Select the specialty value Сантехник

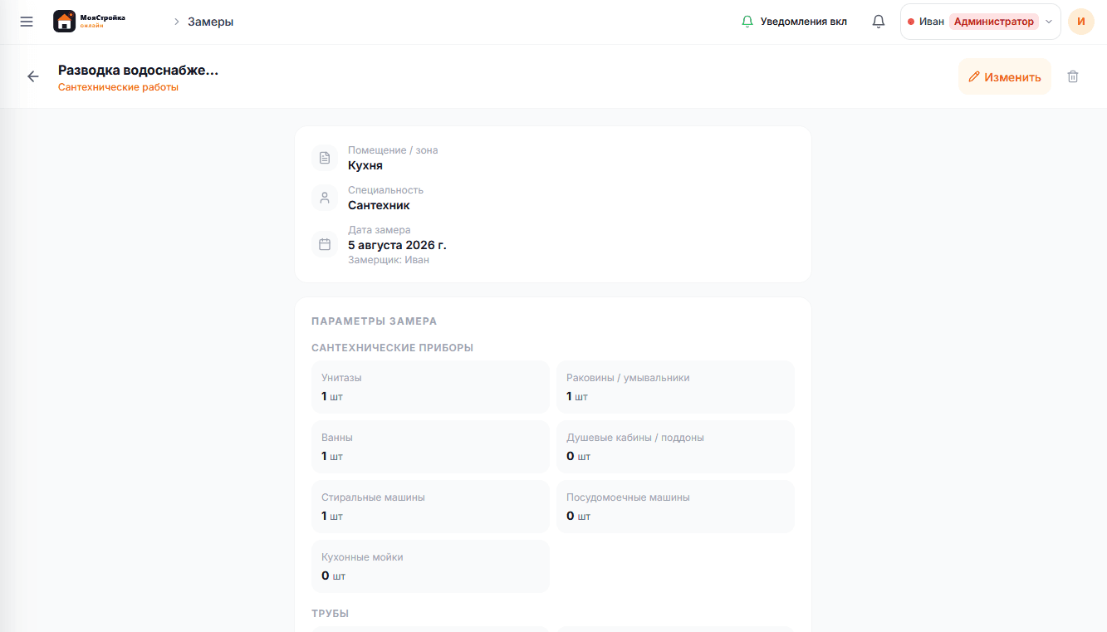(379, 205)
